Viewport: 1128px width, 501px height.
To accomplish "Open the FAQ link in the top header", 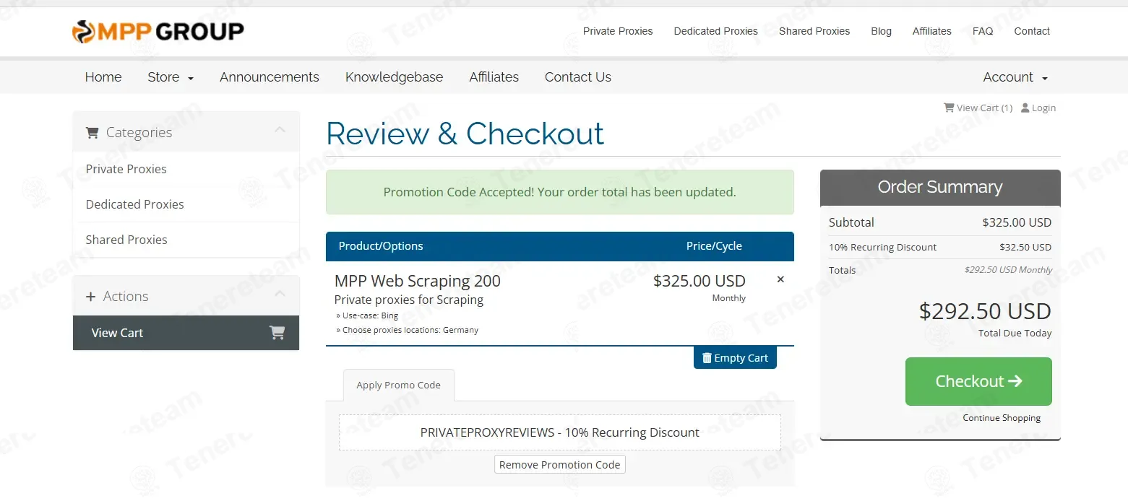I will click(x=983, y=31).
